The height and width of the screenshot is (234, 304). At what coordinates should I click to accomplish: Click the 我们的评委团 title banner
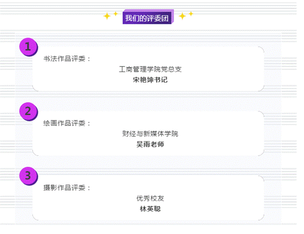coord(148,17)
